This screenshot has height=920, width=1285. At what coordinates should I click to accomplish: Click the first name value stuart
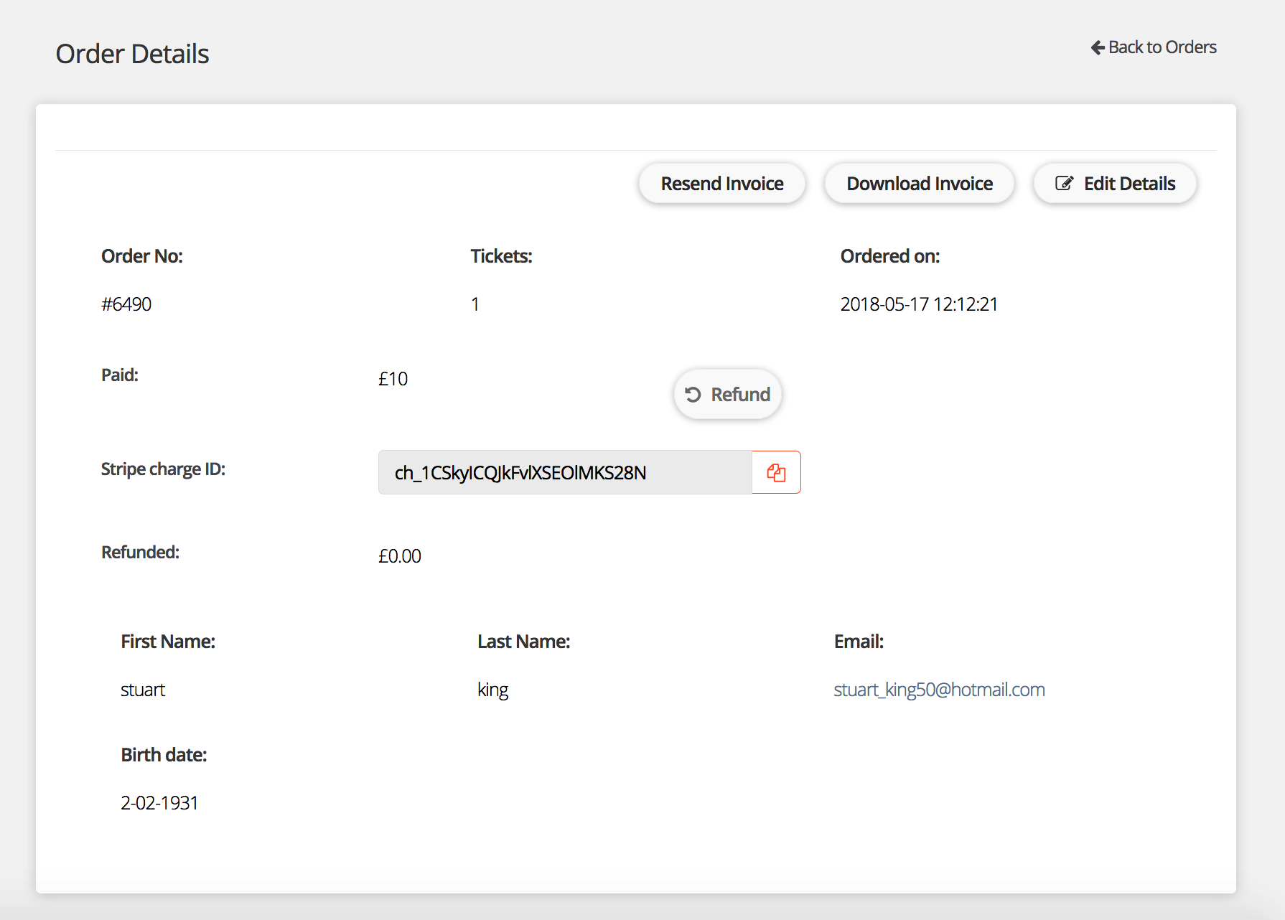tap(143, 690)
